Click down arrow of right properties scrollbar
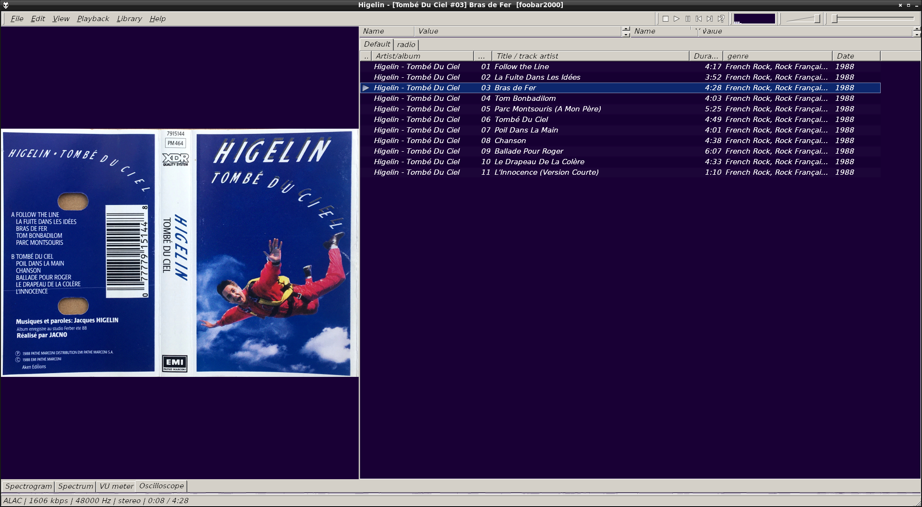The width and height of the screenshot is (922, 507). point(917,34)
